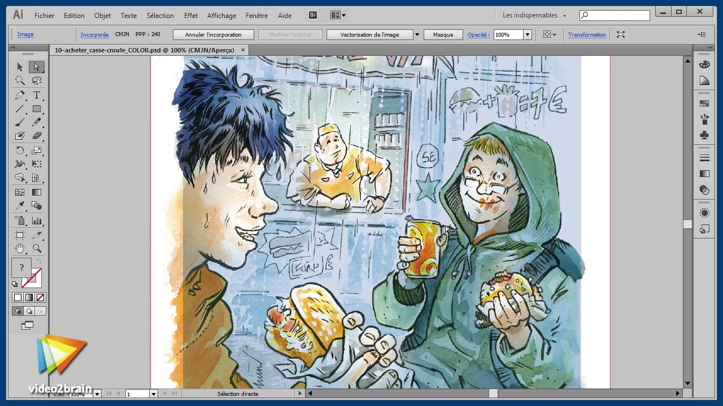This screenshot has width=723, height=406.
Task: Open Les indispensables workspace switcher
Action: pyautogui.click(x=534, y=15)
